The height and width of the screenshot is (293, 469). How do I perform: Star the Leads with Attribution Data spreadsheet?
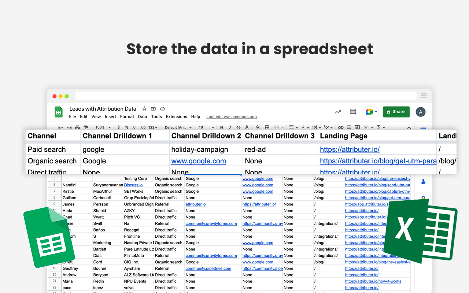(144, 109)
